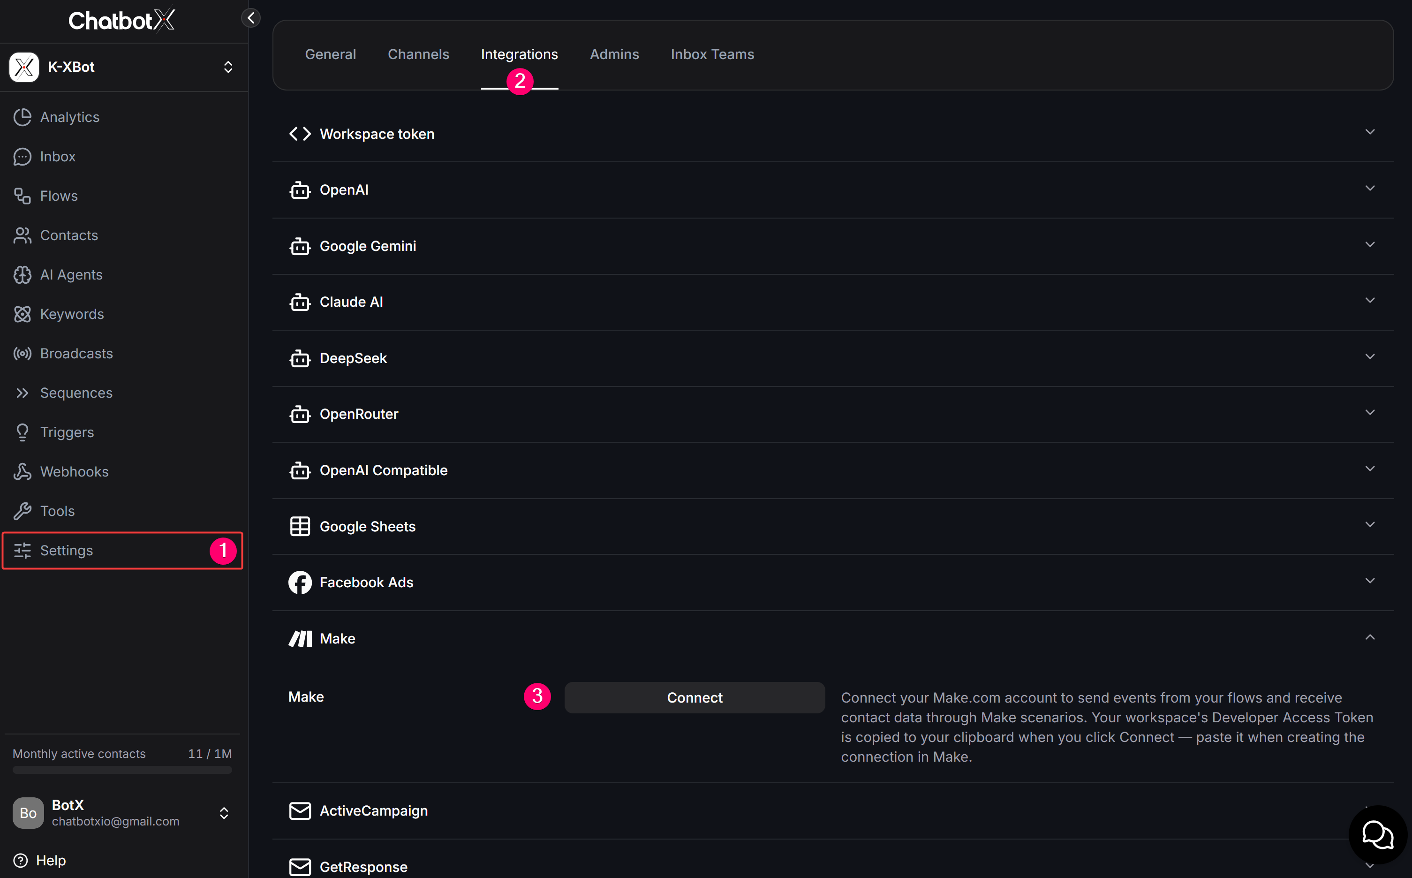
Task: Click the ChatbotX logo
Action: point(122,20)
